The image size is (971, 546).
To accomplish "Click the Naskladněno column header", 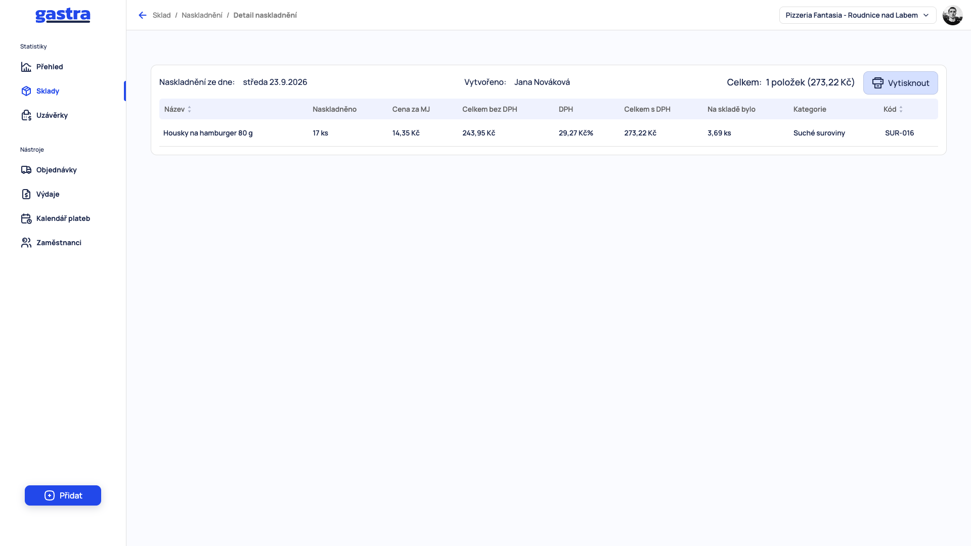I will pyautogui.click(x=335, y=109).
